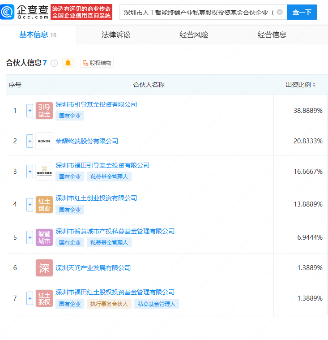
Task: Click the 红土股权 logo icon
Action: click(x=44, y=298)
